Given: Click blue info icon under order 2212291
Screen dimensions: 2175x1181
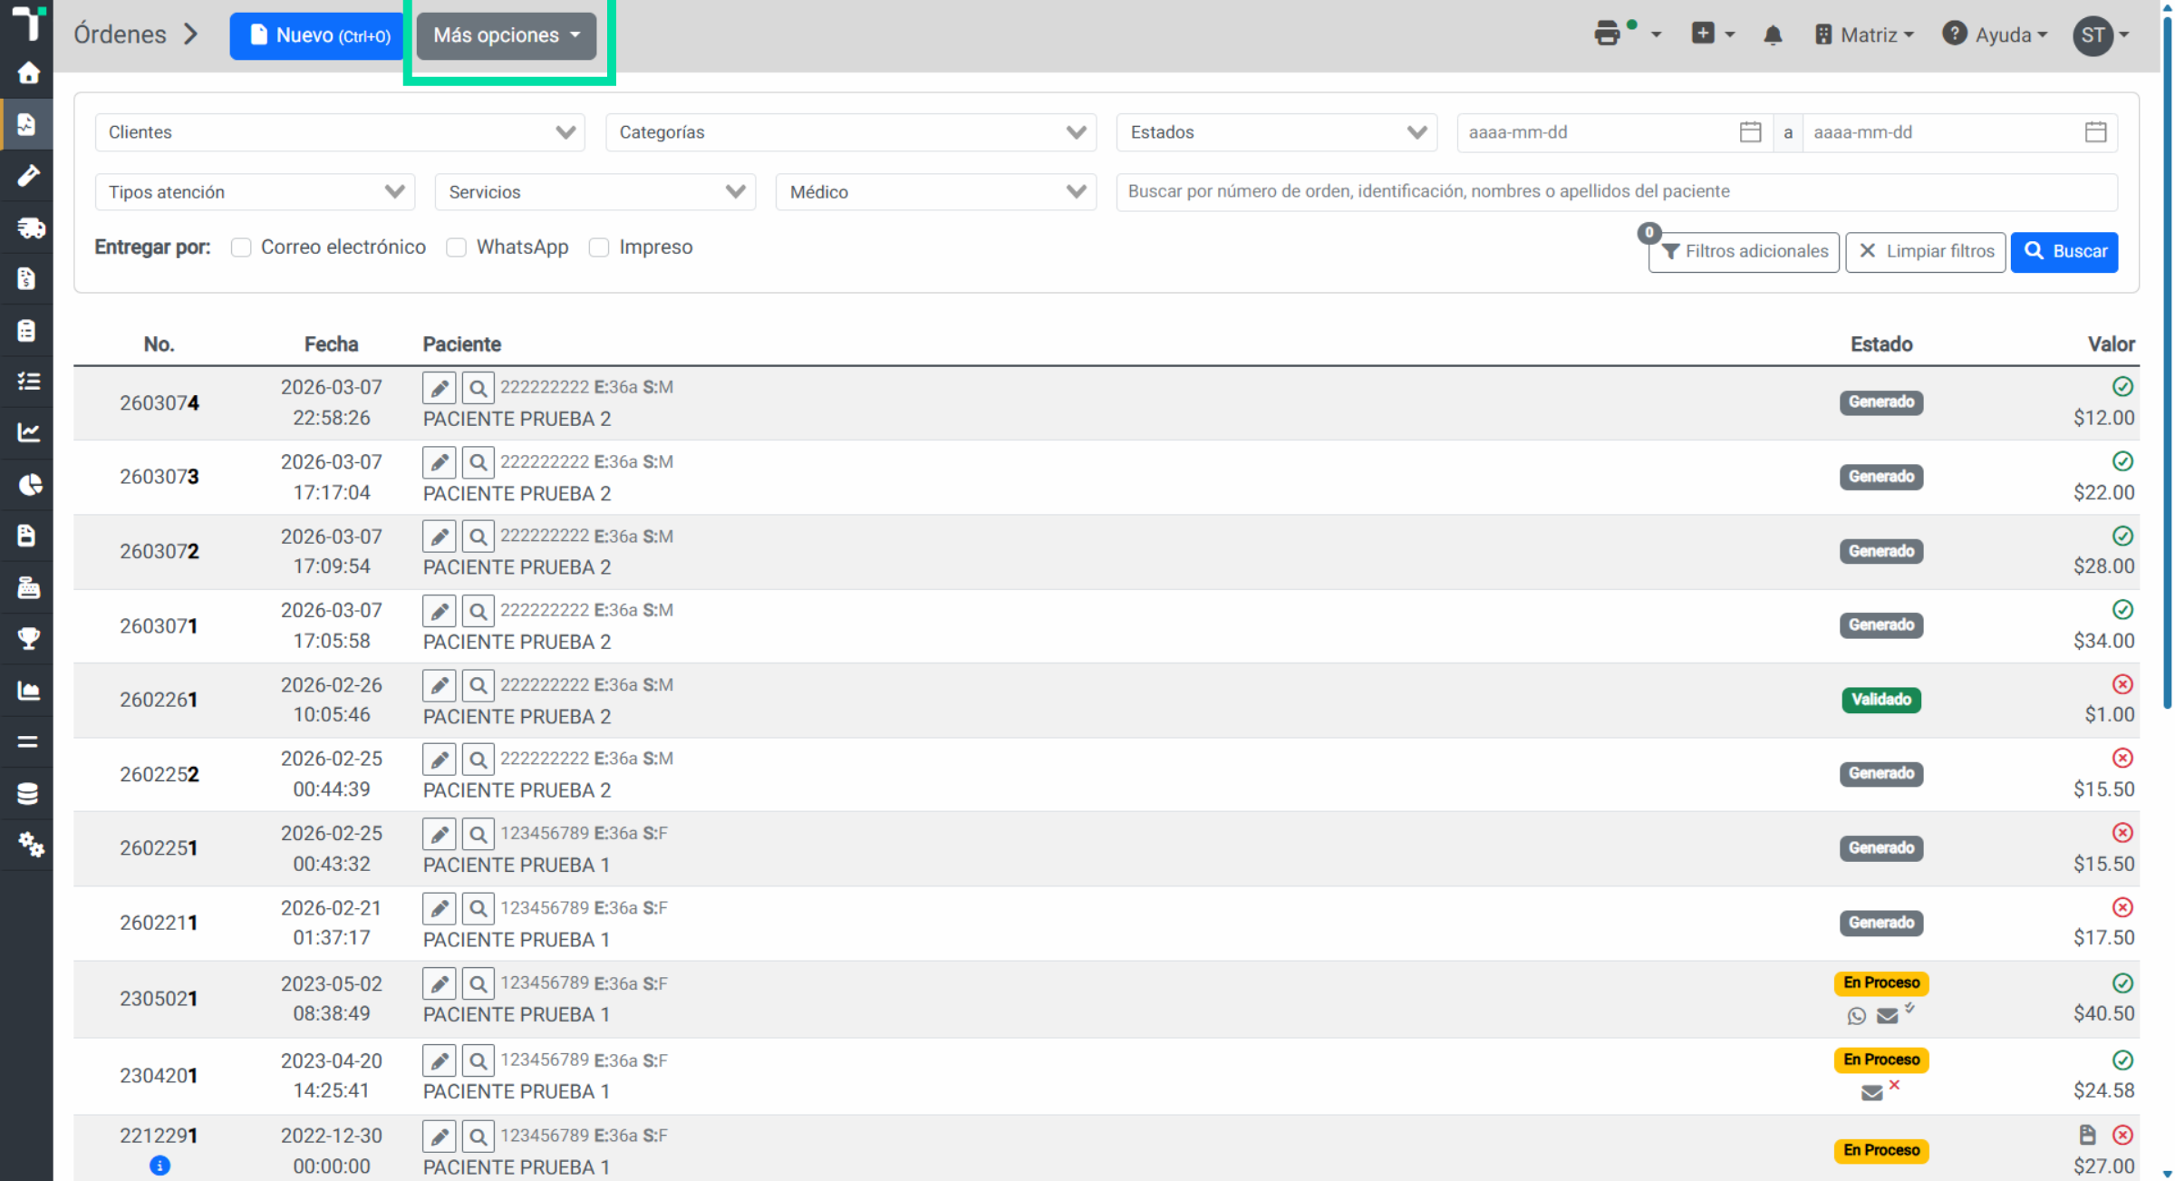Looking at the screenshot, I should coord(159,1166).
